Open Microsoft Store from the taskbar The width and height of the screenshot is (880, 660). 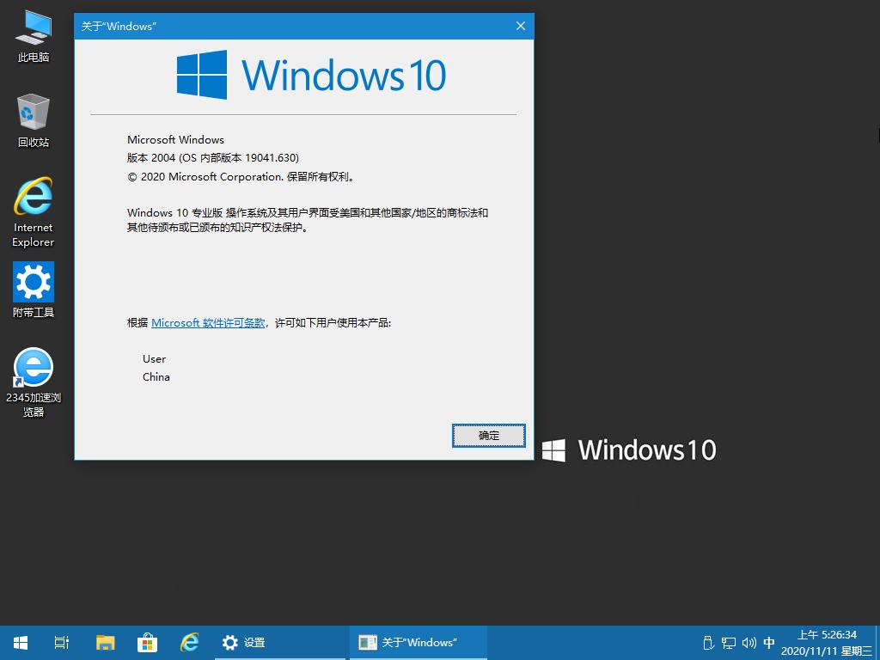(147, 643)
